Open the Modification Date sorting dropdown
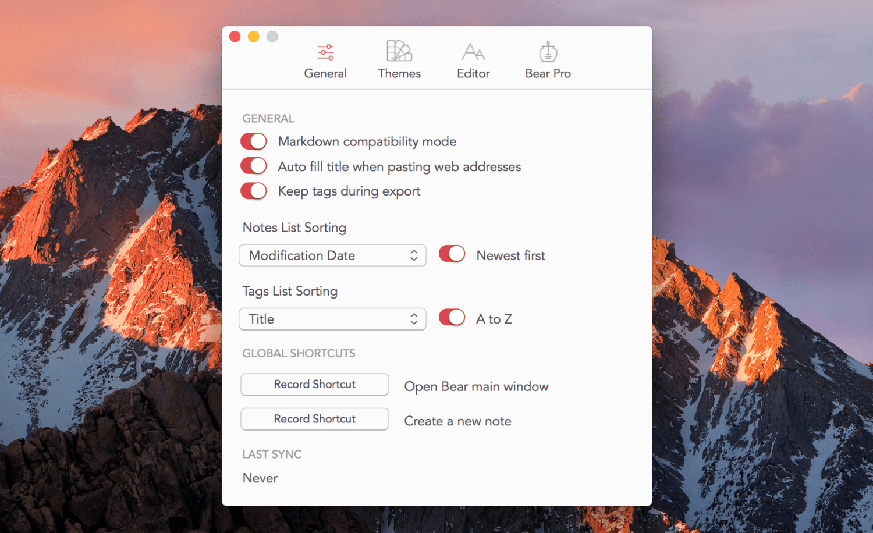Viewport: 873px width, 533px height. (332, 255)
